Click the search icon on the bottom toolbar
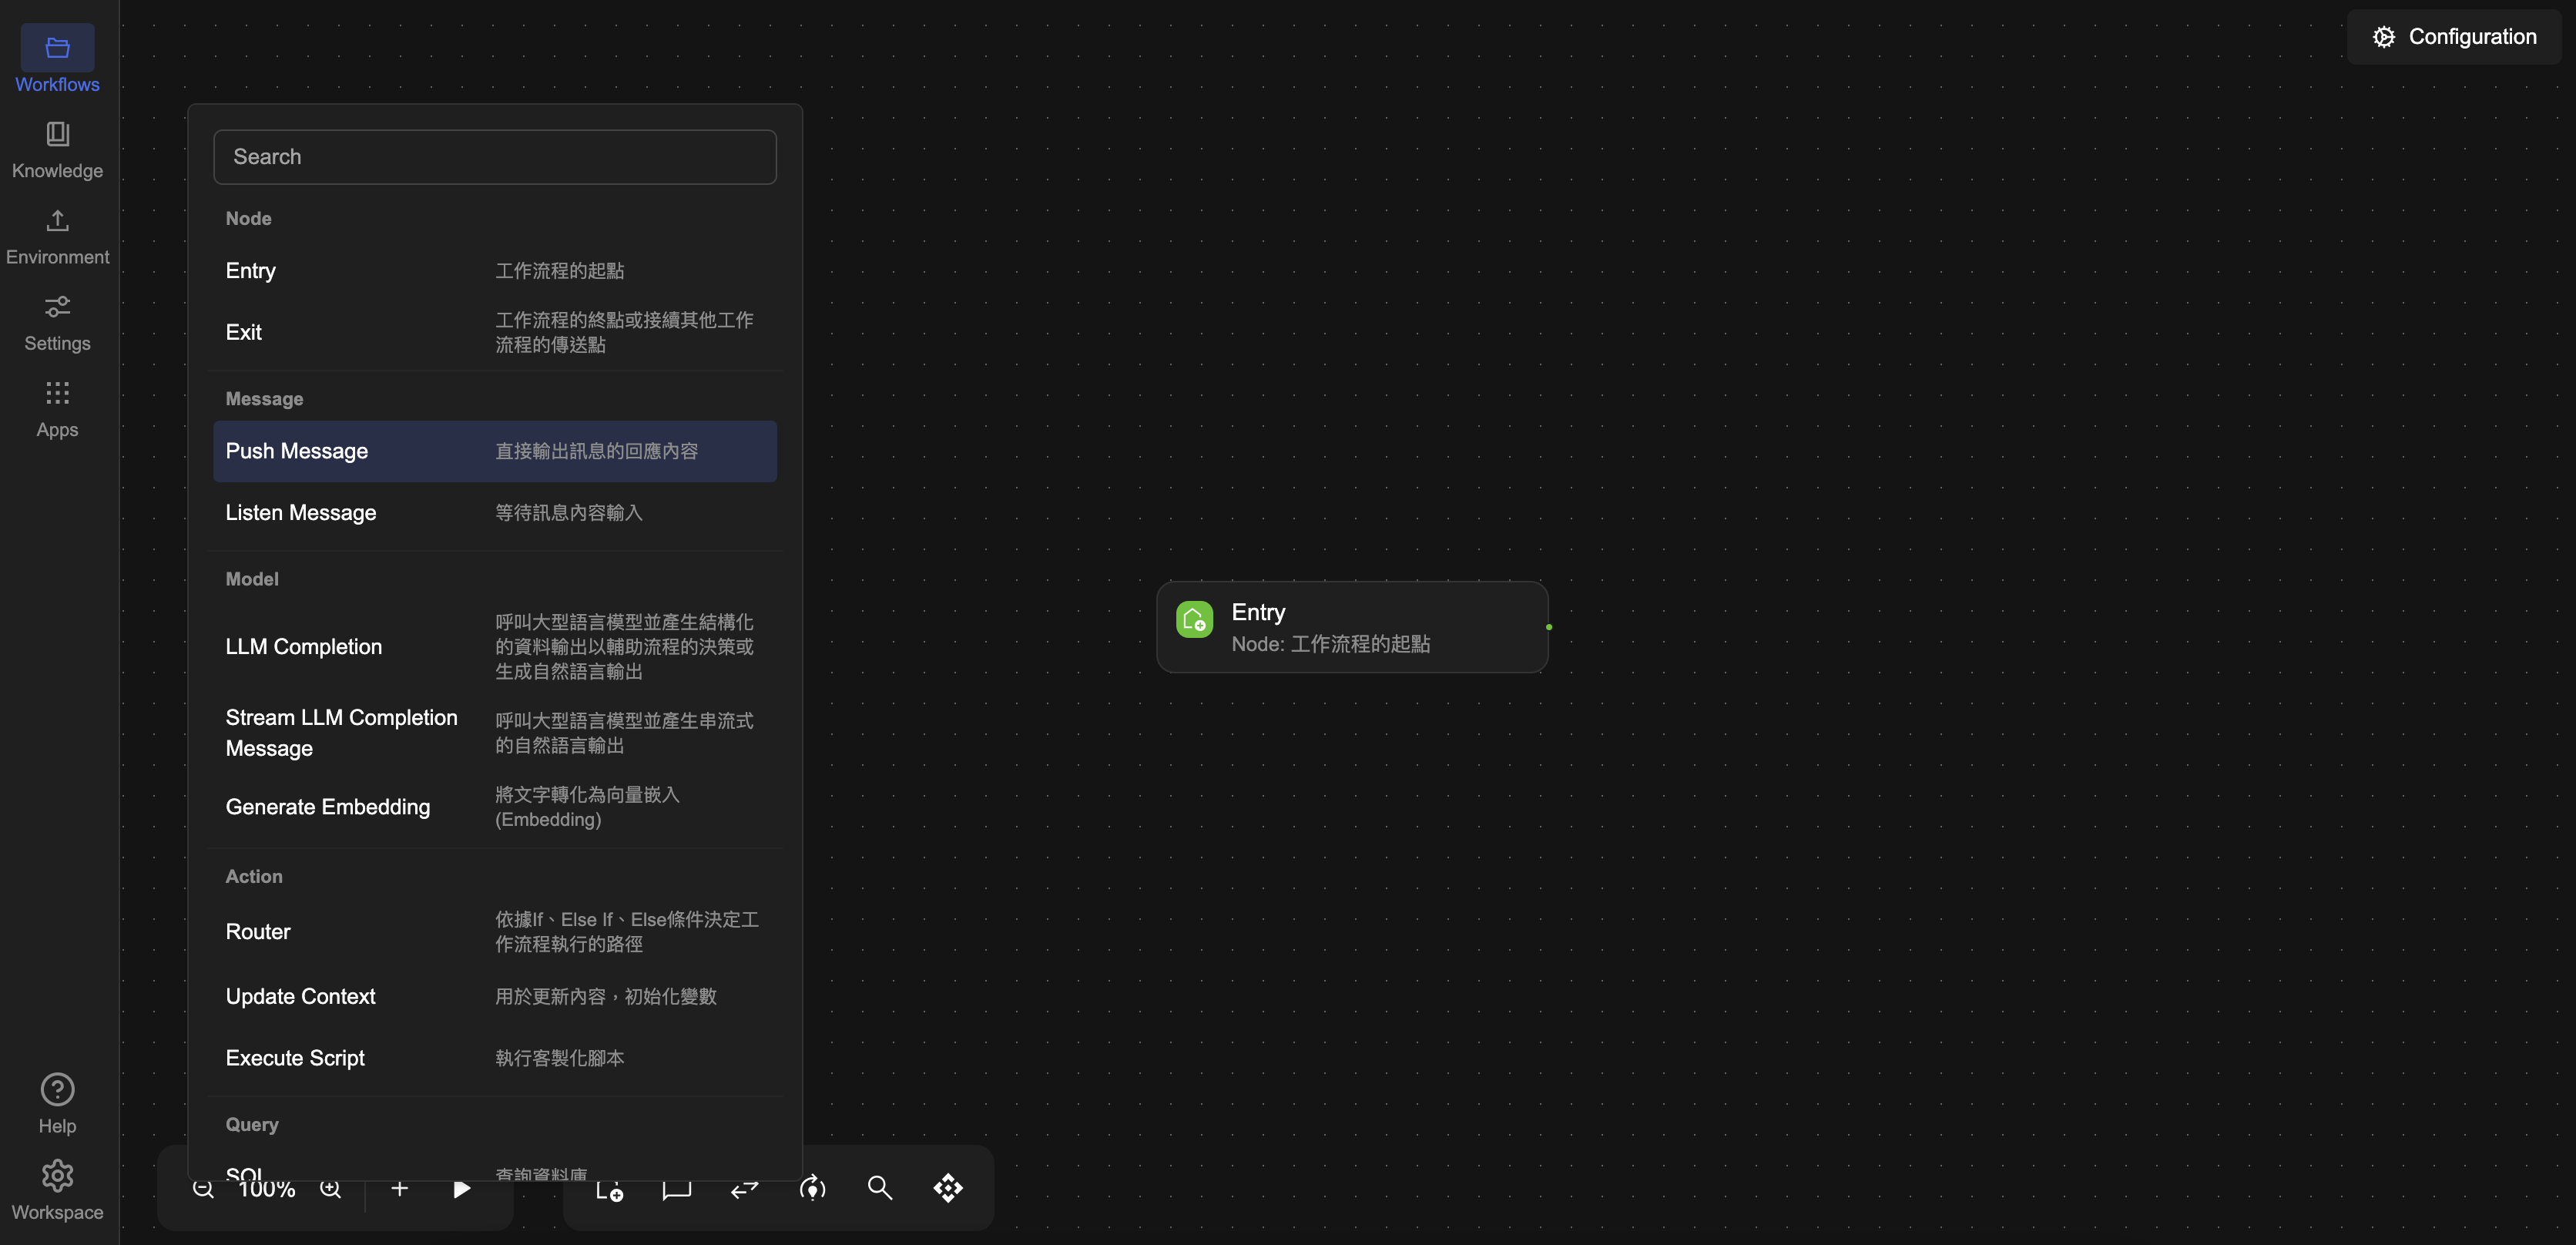 click(x=878, y=1188)
